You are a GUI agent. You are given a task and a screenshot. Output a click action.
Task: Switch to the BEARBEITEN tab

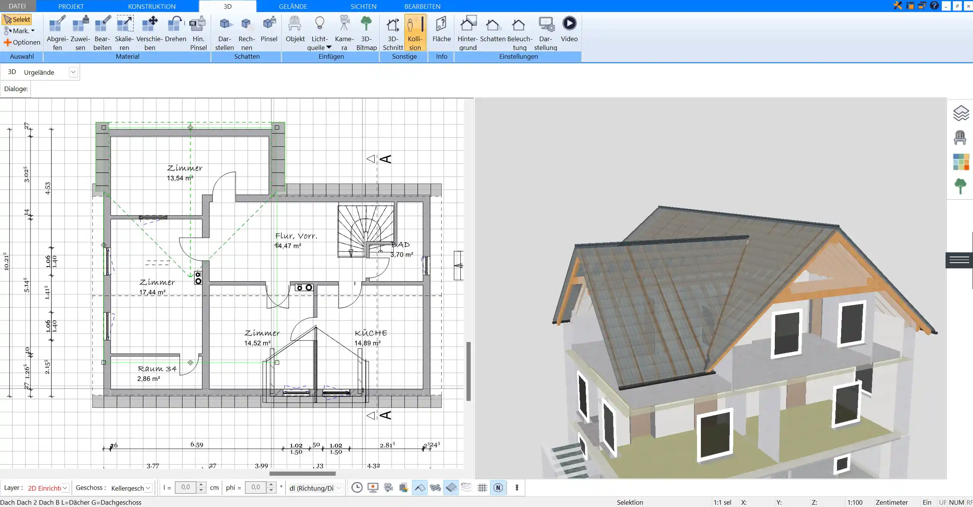(x=422, y=6)
